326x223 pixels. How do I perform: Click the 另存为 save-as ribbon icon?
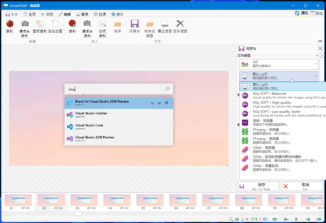click(134, 27)
